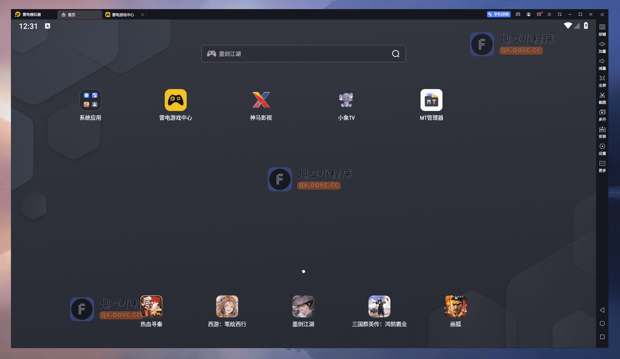Click the page indicator dot
The width and height of the screenshot is (620, 359).
pos(304,271)
